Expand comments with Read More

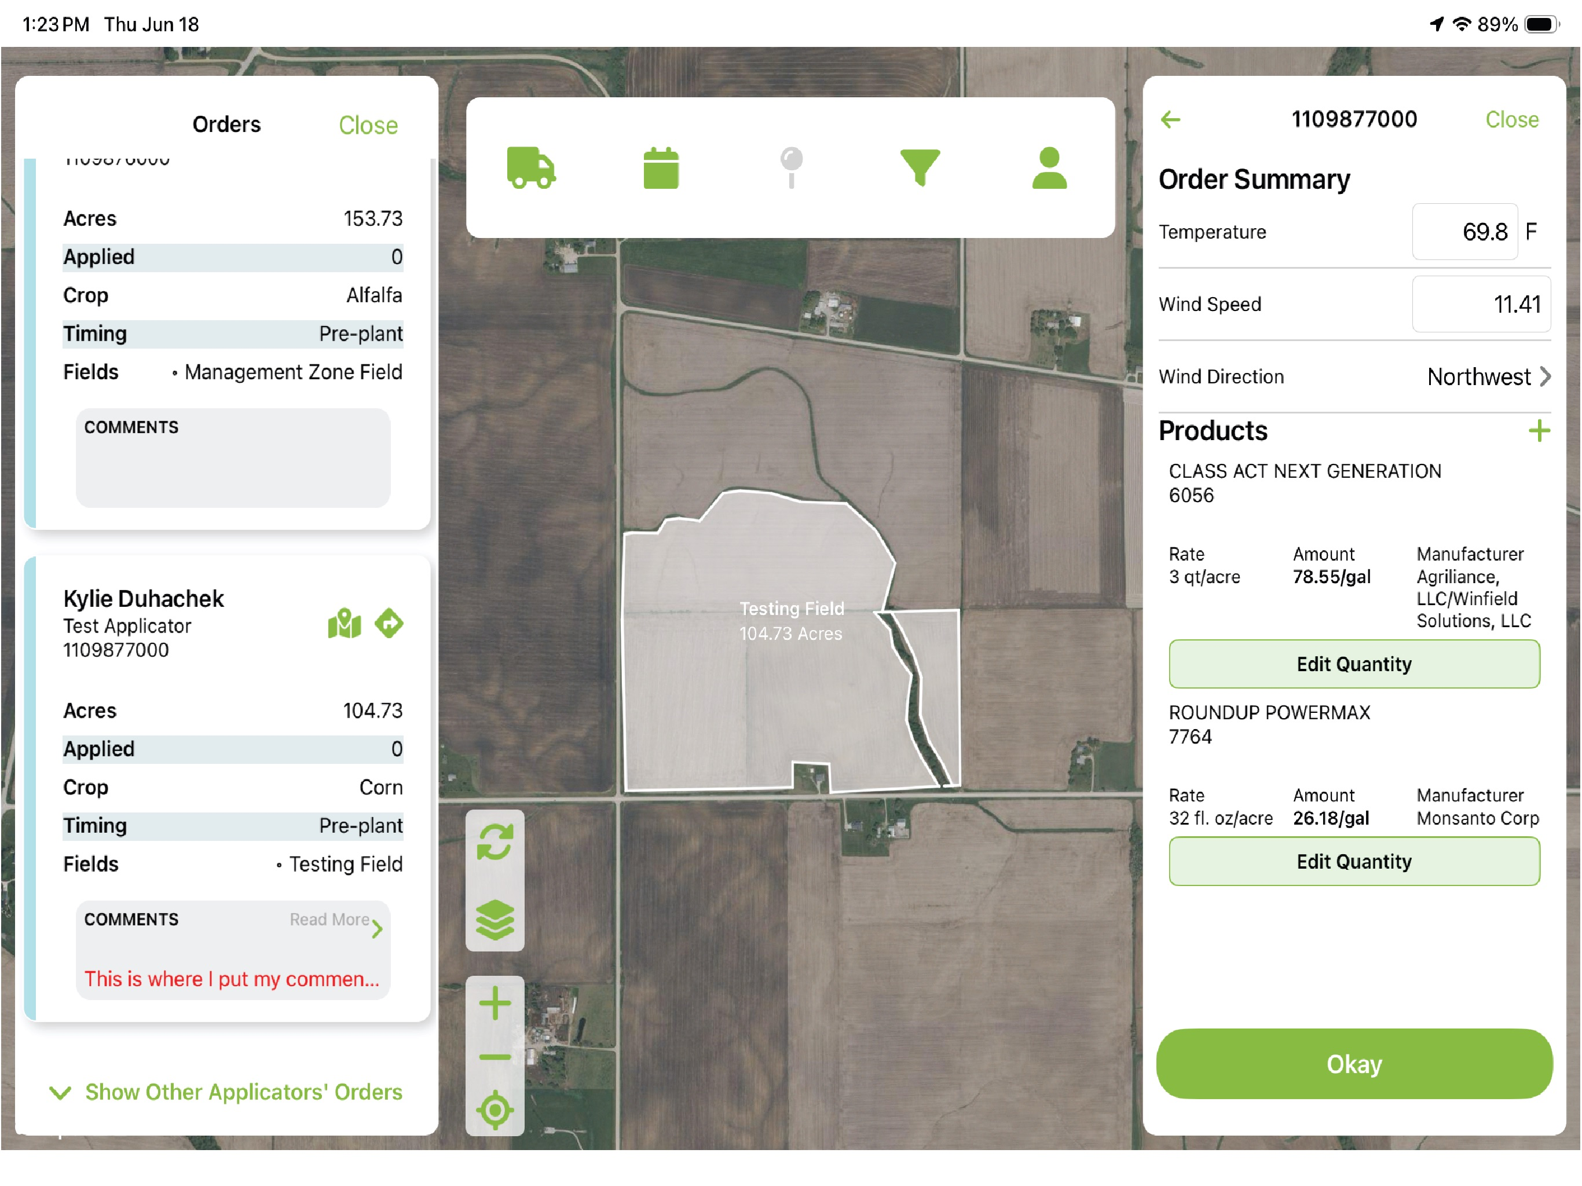(336, 923)
